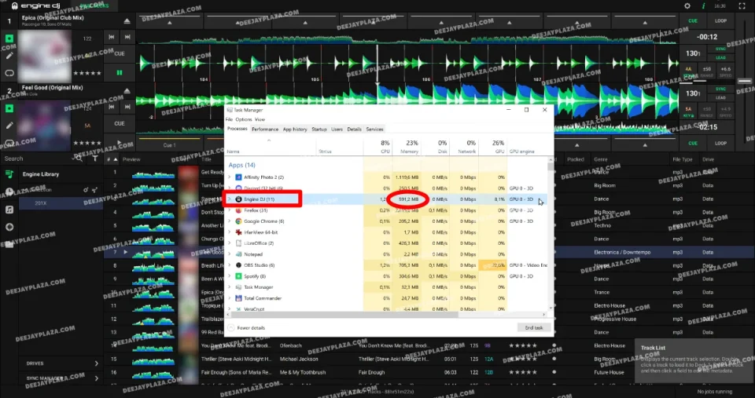Open Engine DJ settings gear

687,5
